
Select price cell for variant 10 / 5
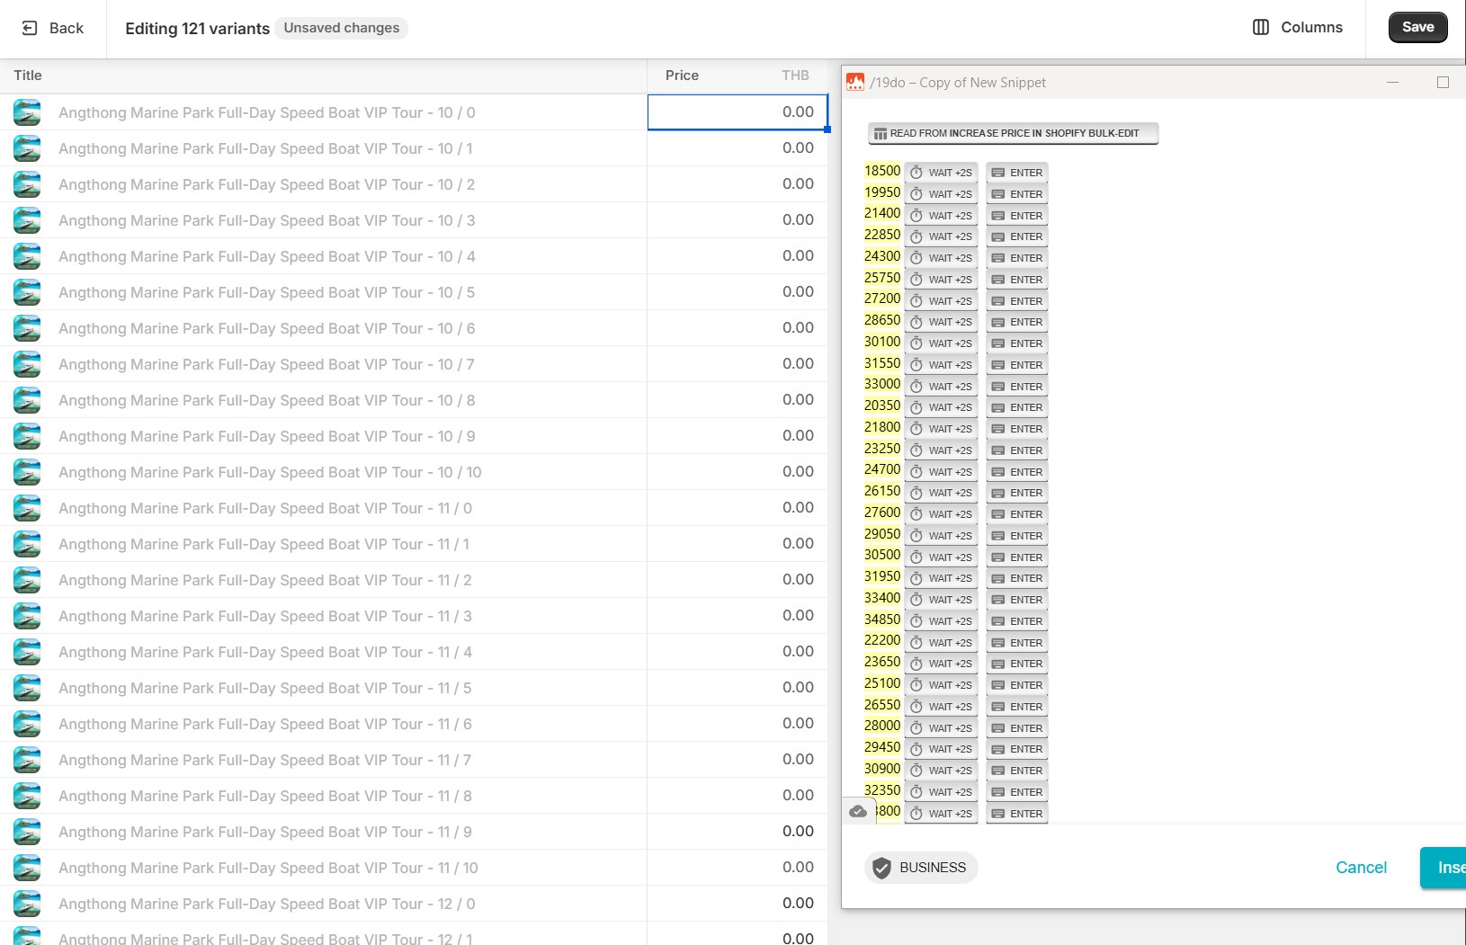[737, 292]
